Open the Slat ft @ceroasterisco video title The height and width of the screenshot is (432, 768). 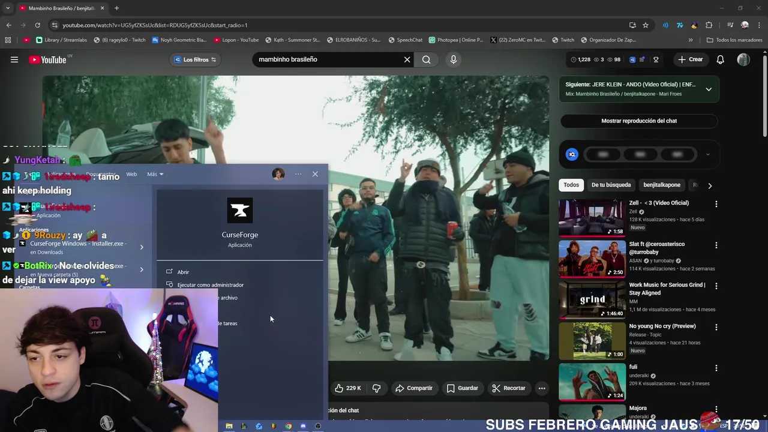657,248
